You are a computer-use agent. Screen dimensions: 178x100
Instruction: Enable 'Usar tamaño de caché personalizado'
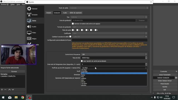pos(82,61)
